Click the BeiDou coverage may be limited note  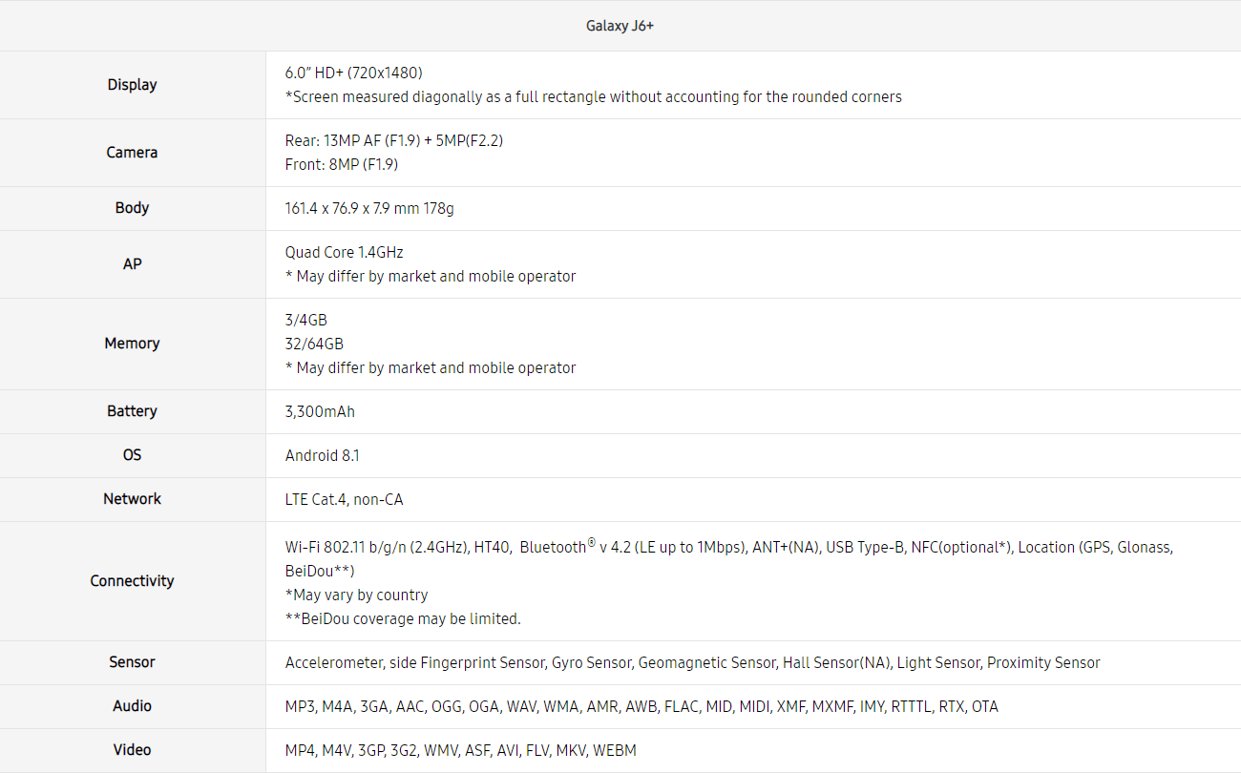click(x=403, y=618)
